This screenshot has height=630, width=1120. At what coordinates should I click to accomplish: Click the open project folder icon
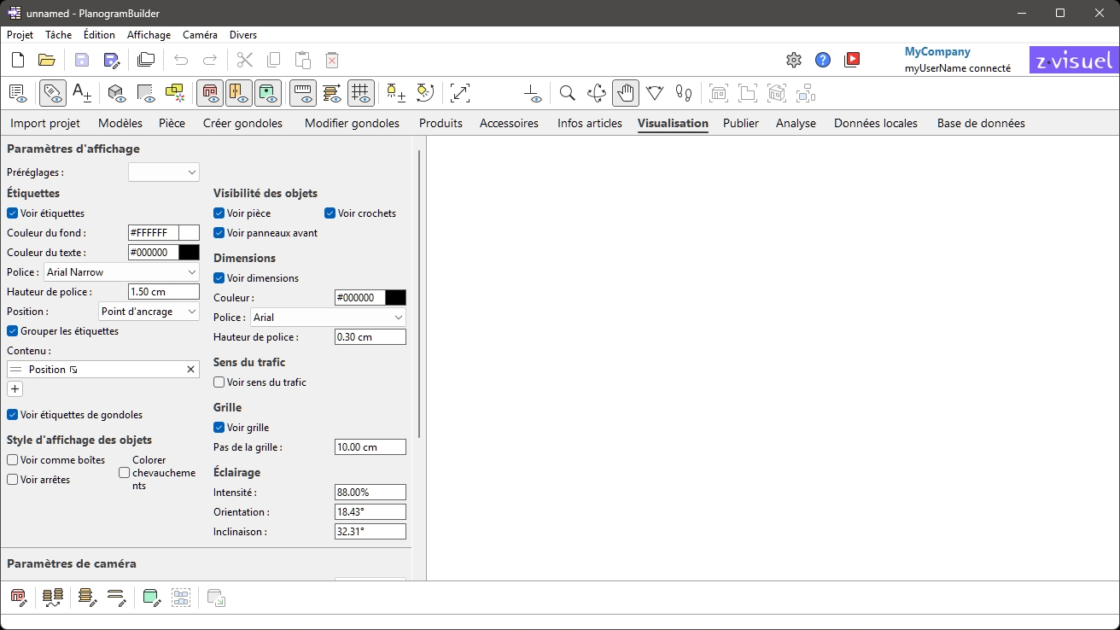tap(47, 60)
